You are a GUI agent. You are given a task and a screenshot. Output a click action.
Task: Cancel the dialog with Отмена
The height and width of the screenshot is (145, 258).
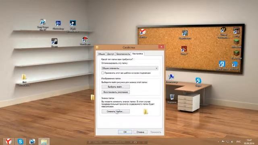[140, 132]
